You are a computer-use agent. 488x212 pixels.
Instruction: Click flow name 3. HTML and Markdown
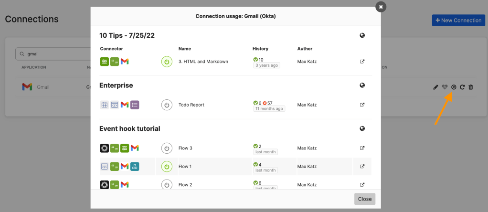(203, 62)
